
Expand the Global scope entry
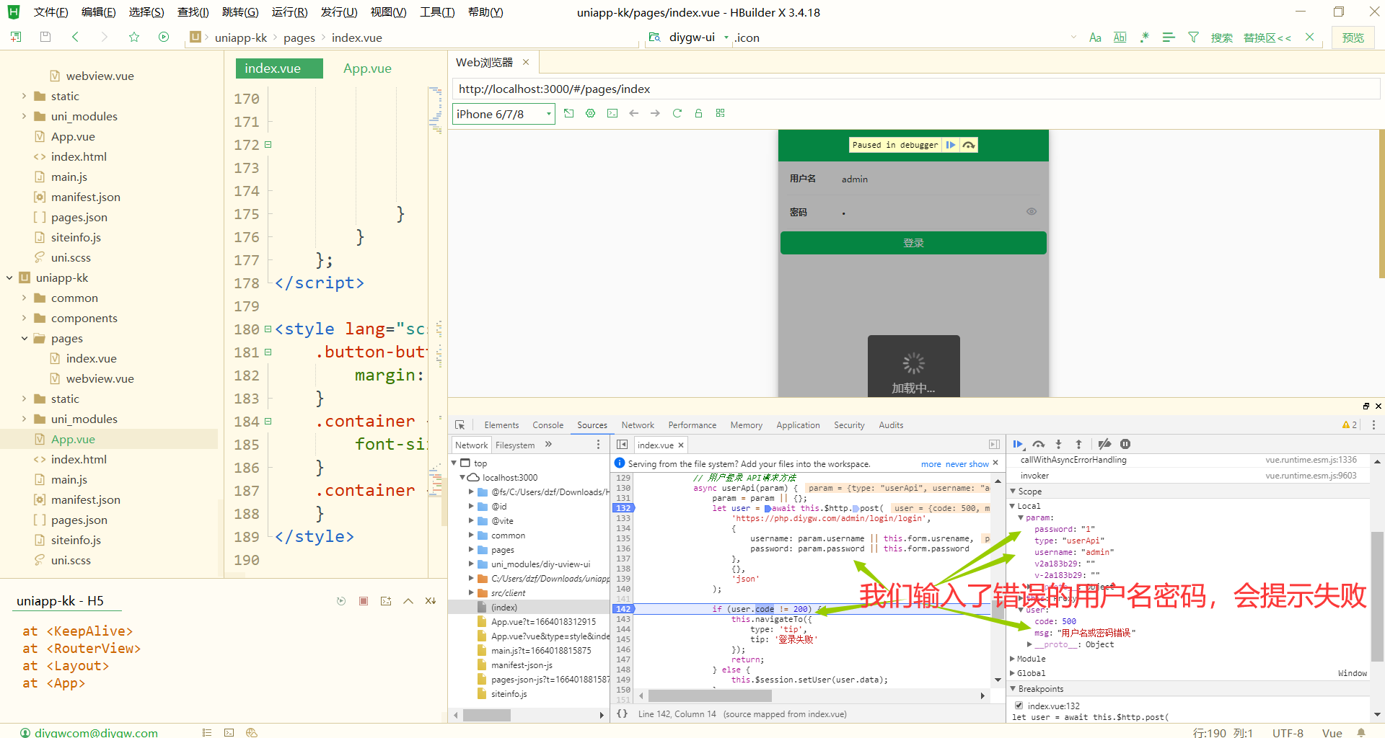(x=1013, y=673)
